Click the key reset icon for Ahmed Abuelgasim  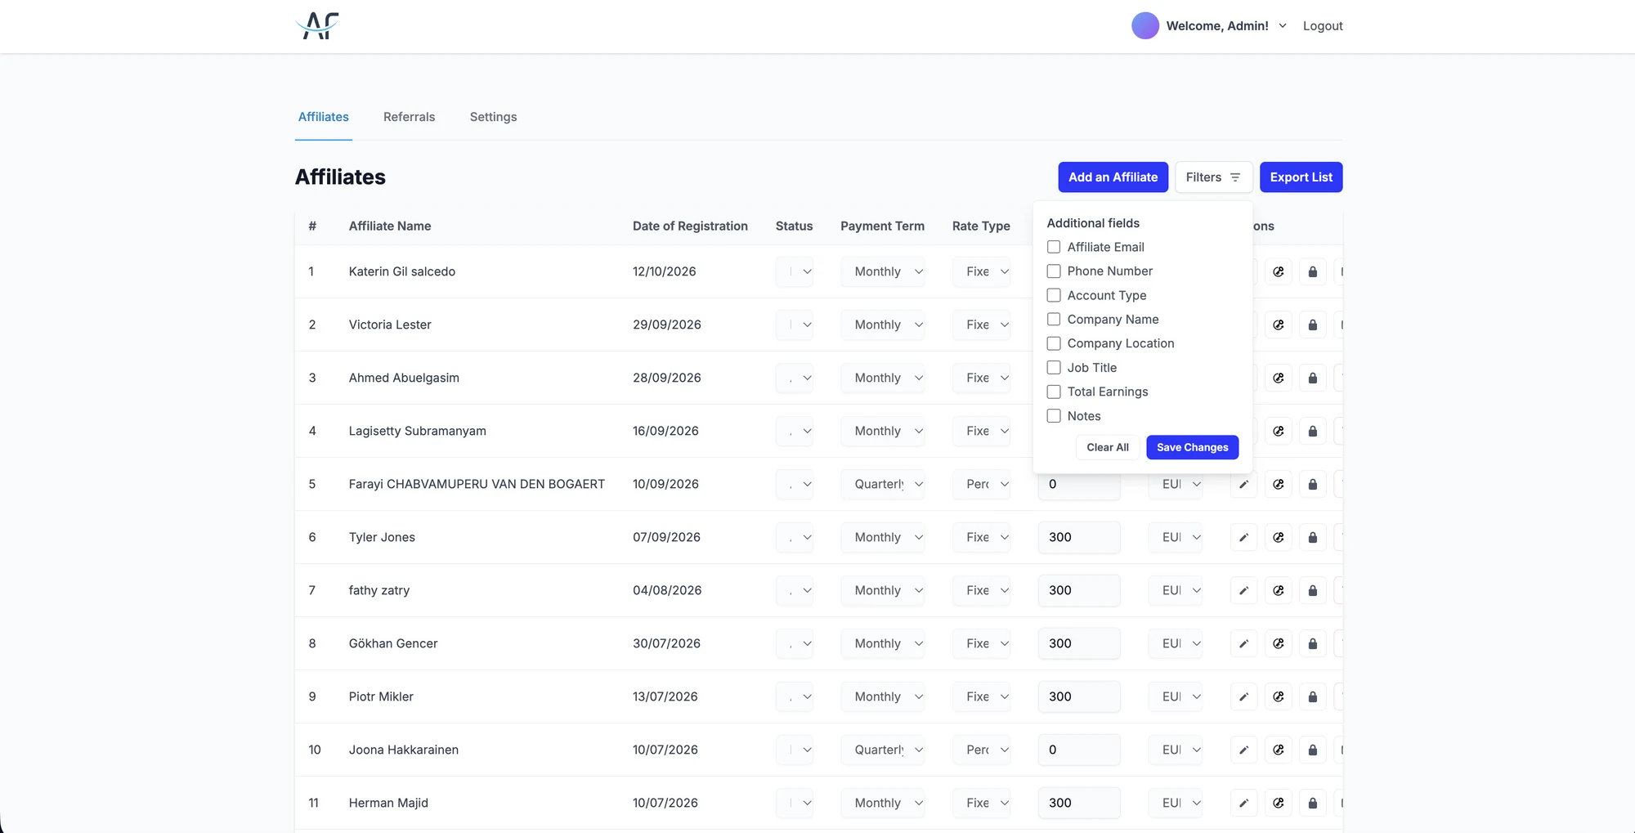[1279, 378]
